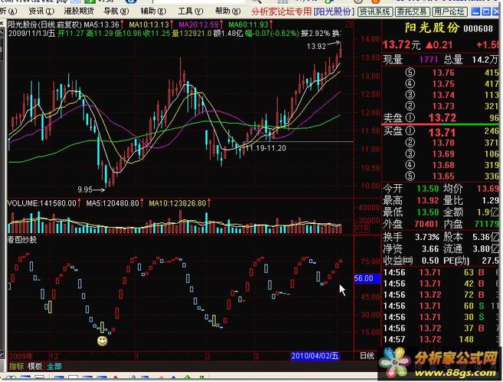Screen dimensions: 503x382
Task: Click the 14:56 trade row with volume 60
Action: 442,306
